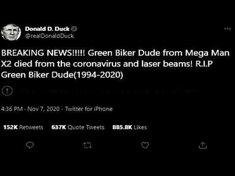Click the reply speech bubble icon

pyautogui.click(x=30, y=145)
